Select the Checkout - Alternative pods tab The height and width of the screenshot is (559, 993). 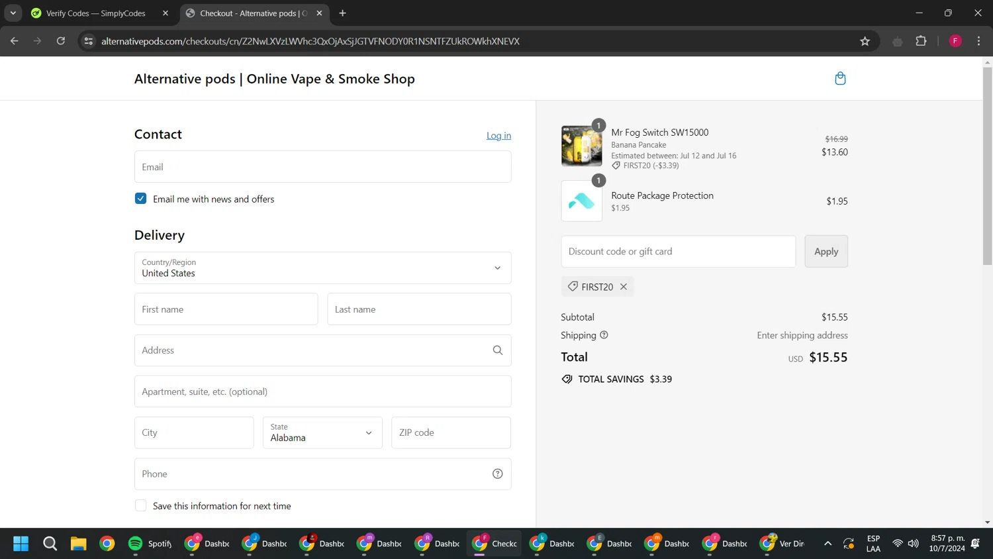pyautogui.click(x=254, y=13)
